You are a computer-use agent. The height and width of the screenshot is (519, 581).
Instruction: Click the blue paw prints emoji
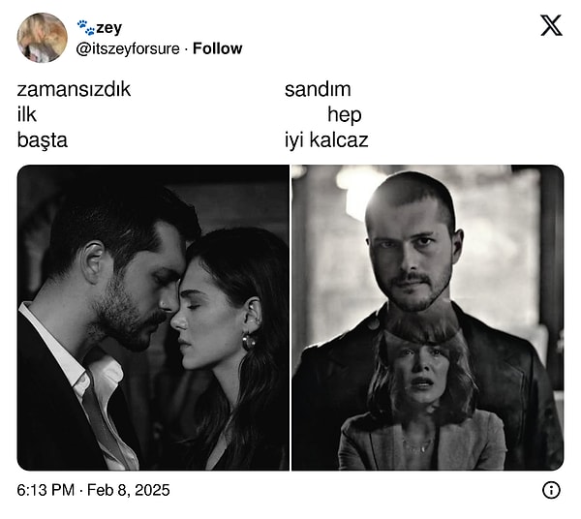click(85, 27)
